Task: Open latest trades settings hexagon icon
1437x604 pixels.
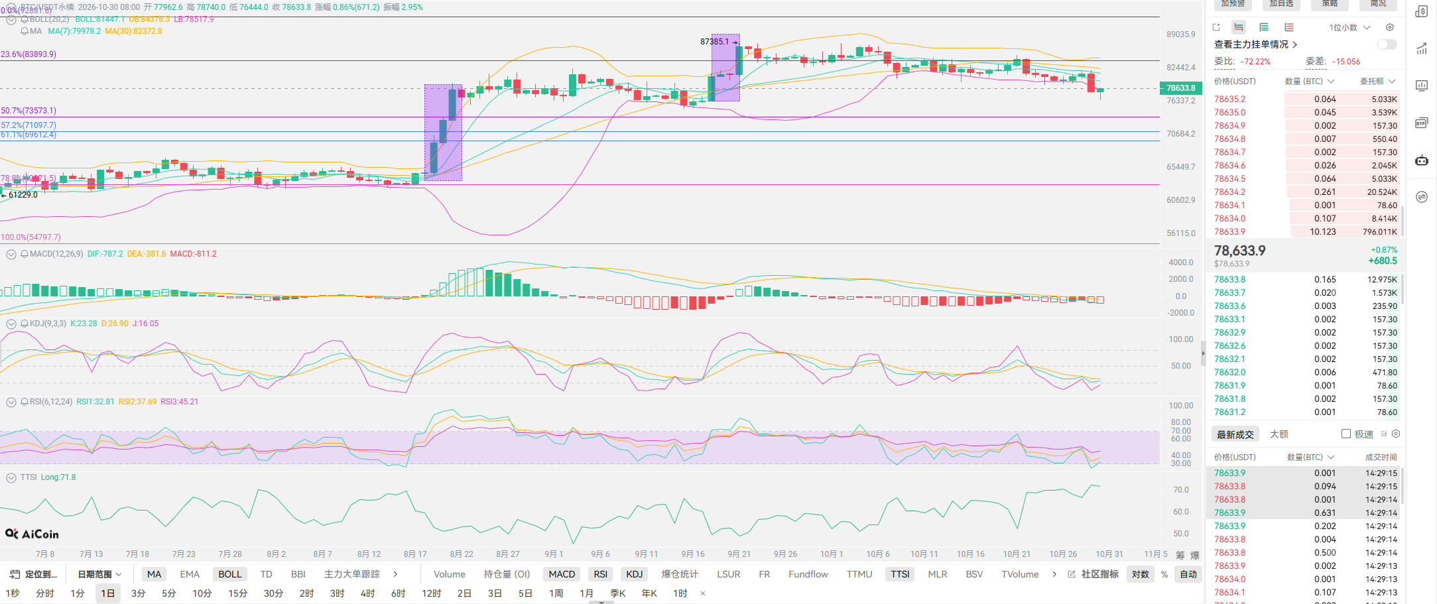Action: point(1396,434)
